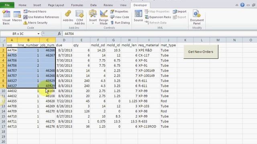
Task: Click the Get New Orders button
Action: click(x=201, y=52)
